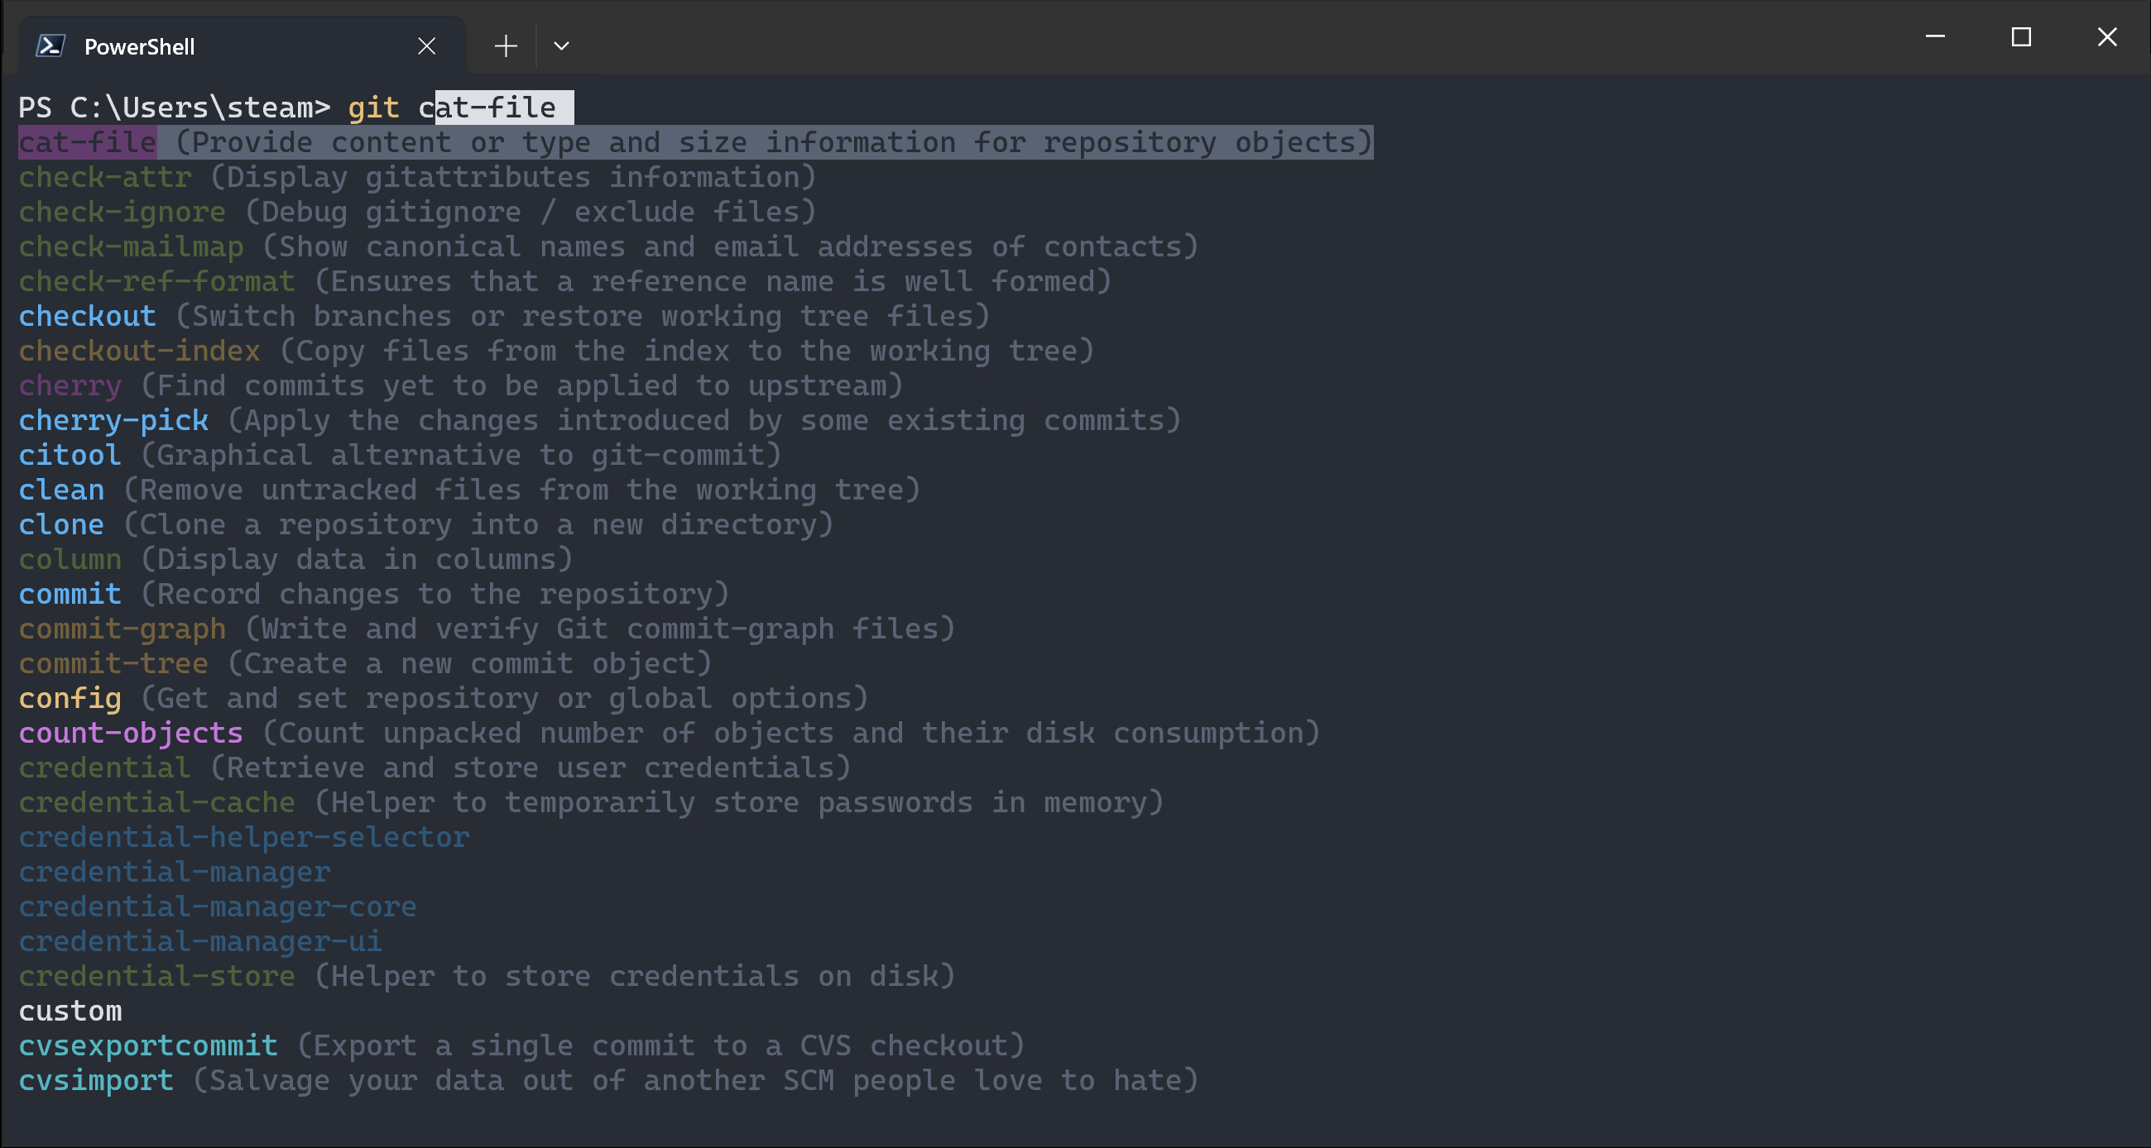This screenshot has height=1148, width=2151.
Task: Click the check-ignore suggestion line
Action: [x=121, y=211]
